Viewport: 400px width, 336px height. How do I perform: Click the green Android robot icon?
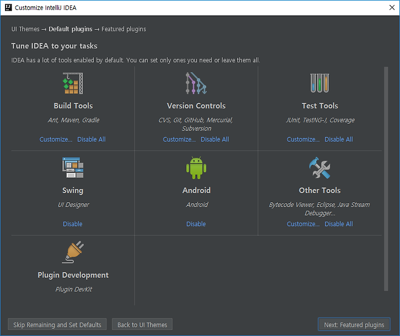pos(196,168)
